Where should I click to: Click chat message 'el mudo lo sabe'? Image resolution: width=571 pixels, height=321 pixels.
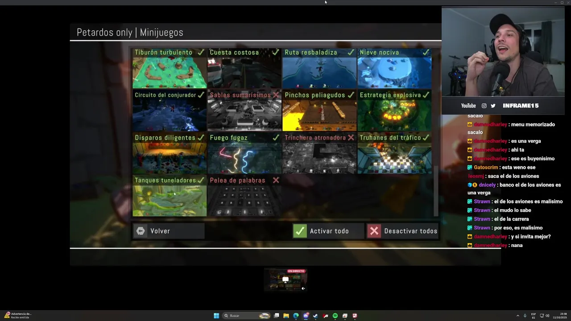(512, 210)
